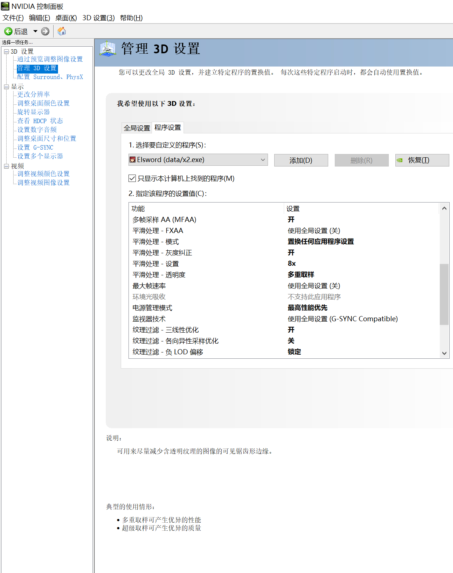The height and width of the screenshot is (573, 453).
Task: Click the 多重取样 transparency value
Action: pos(301,275)
